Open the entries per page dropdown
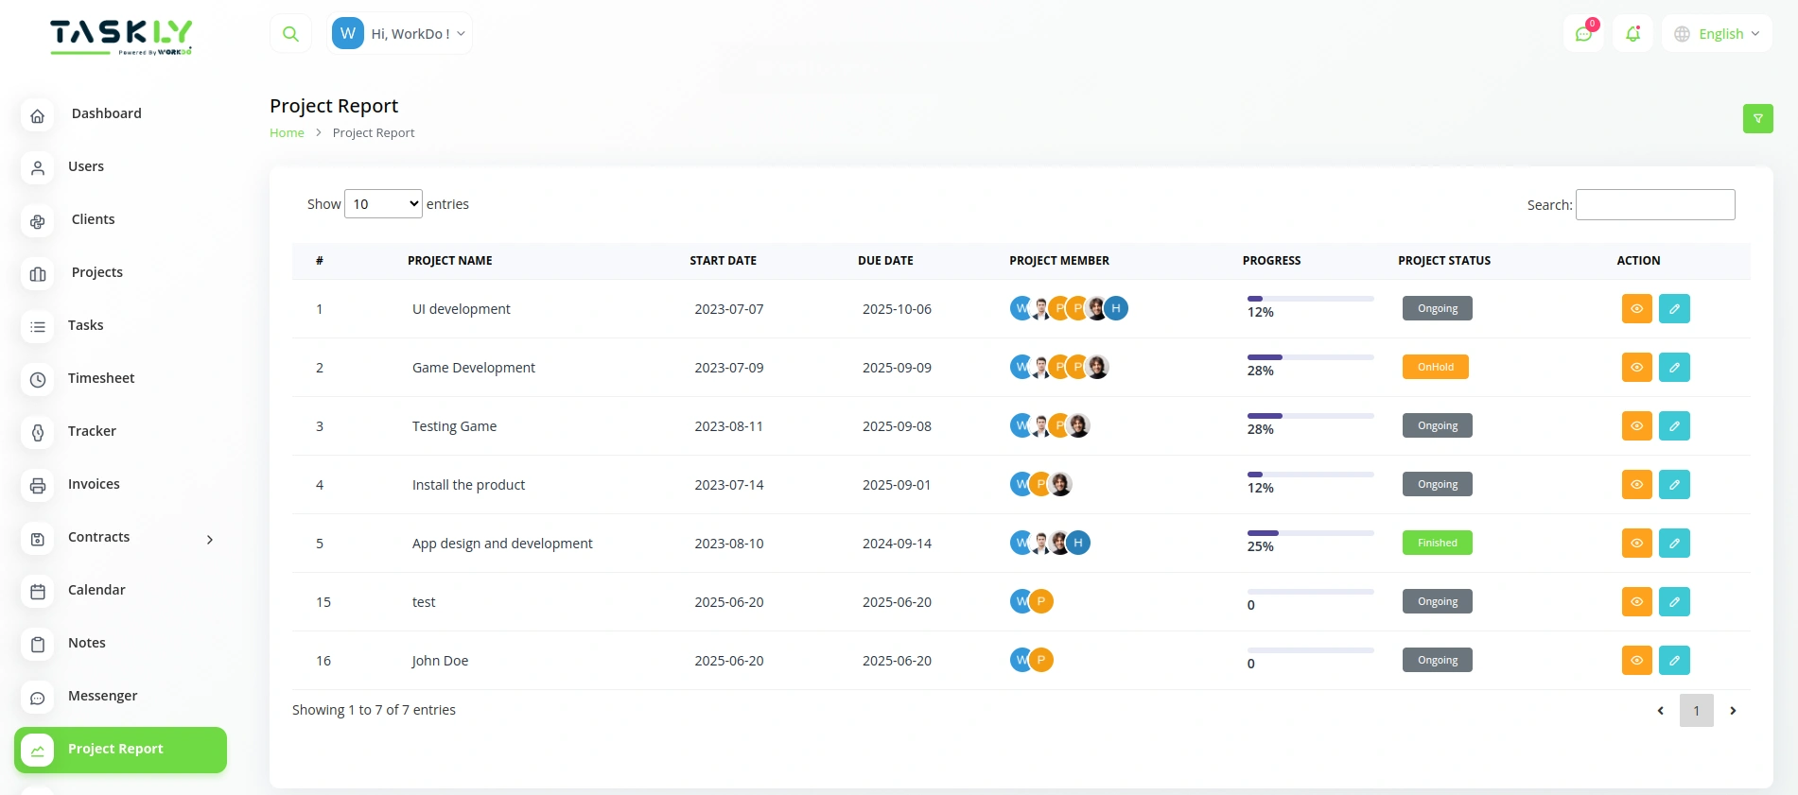1798x795 pixels. (x=383, y=204)
